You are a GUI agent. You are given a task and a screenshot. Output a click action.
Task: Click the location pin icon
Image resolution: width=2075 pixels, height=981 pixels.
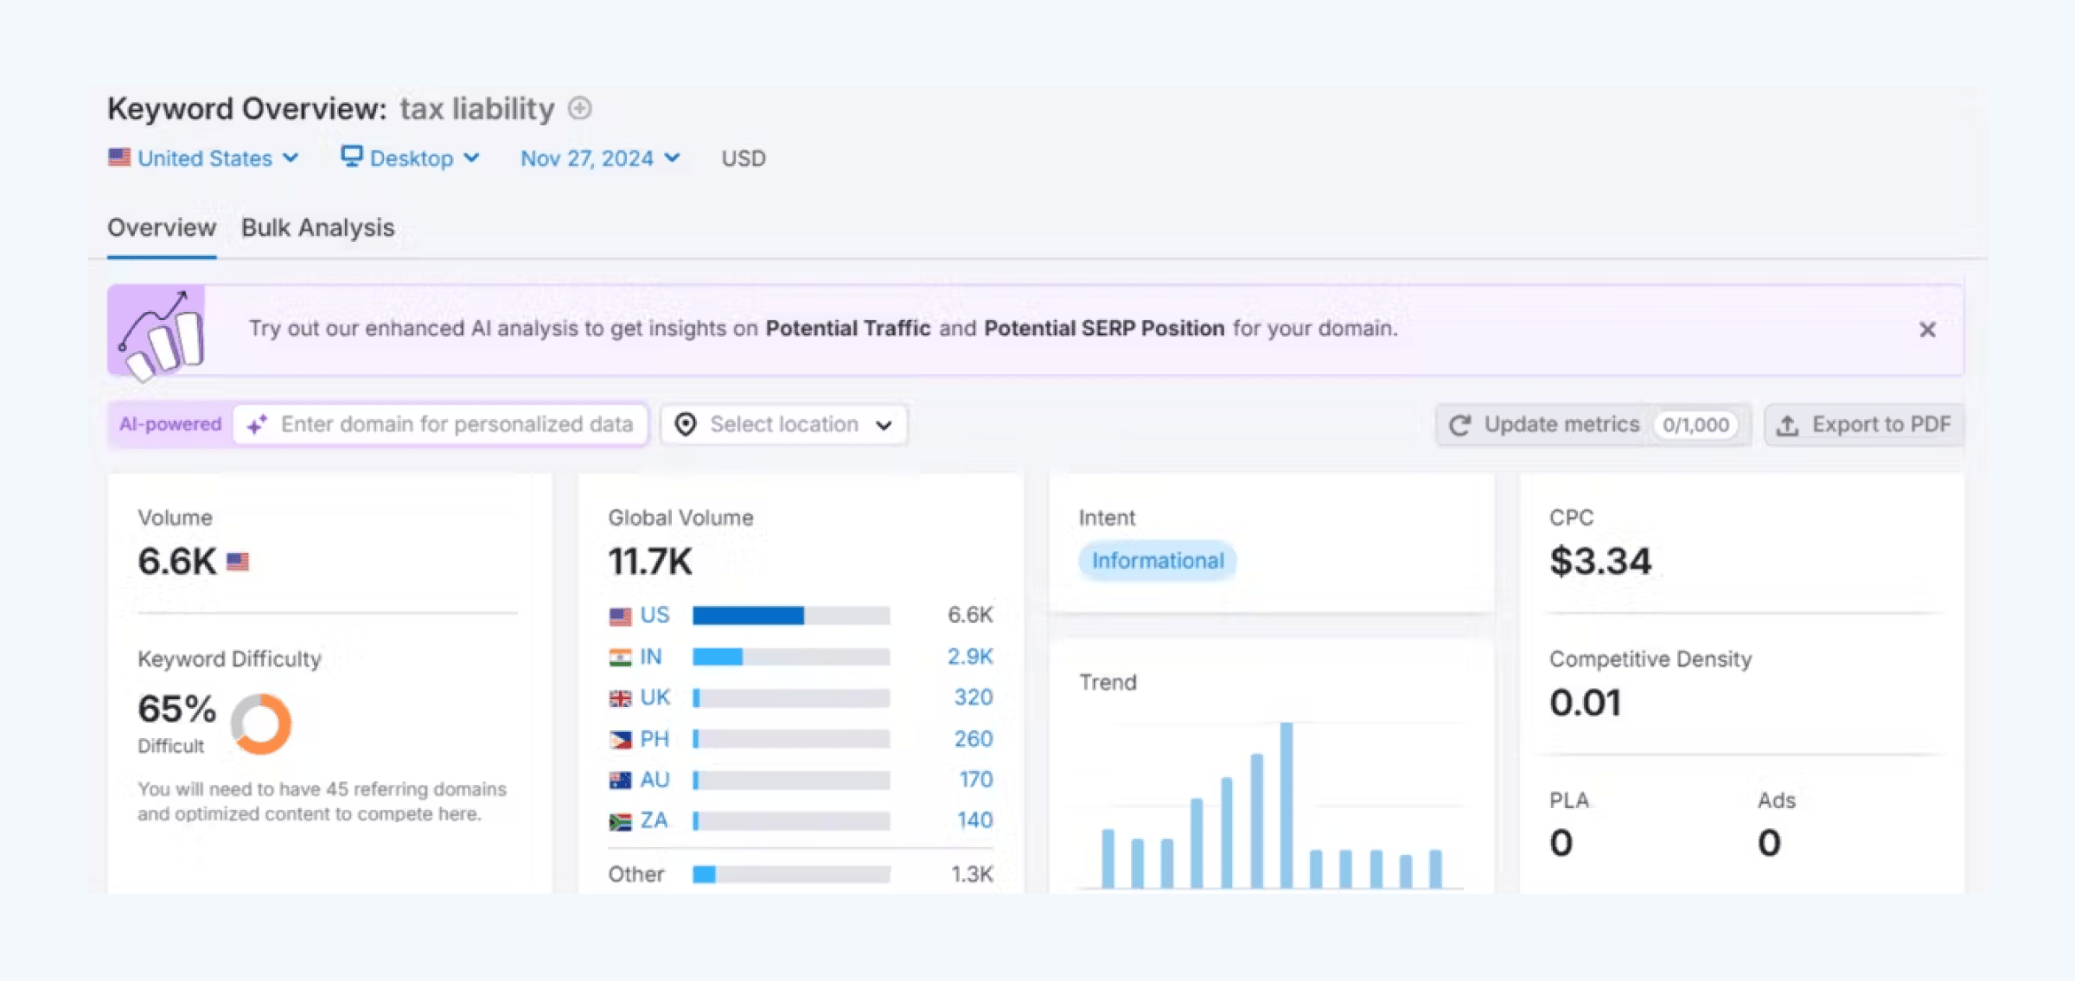[686, 424]
